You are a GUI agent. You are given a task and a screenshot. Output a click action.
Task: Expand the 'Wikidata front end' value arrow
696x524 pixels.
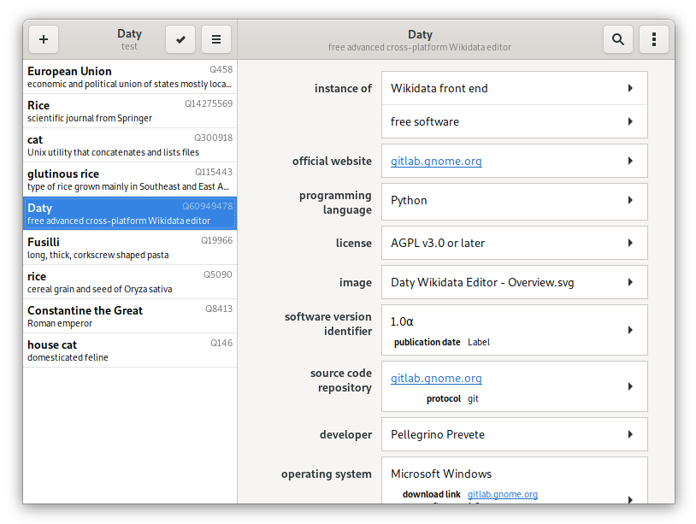[x=630, y=88]
